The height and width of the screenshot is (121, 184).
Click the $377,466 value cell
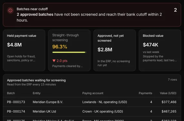pyautogui.click(x=169, y=102)
